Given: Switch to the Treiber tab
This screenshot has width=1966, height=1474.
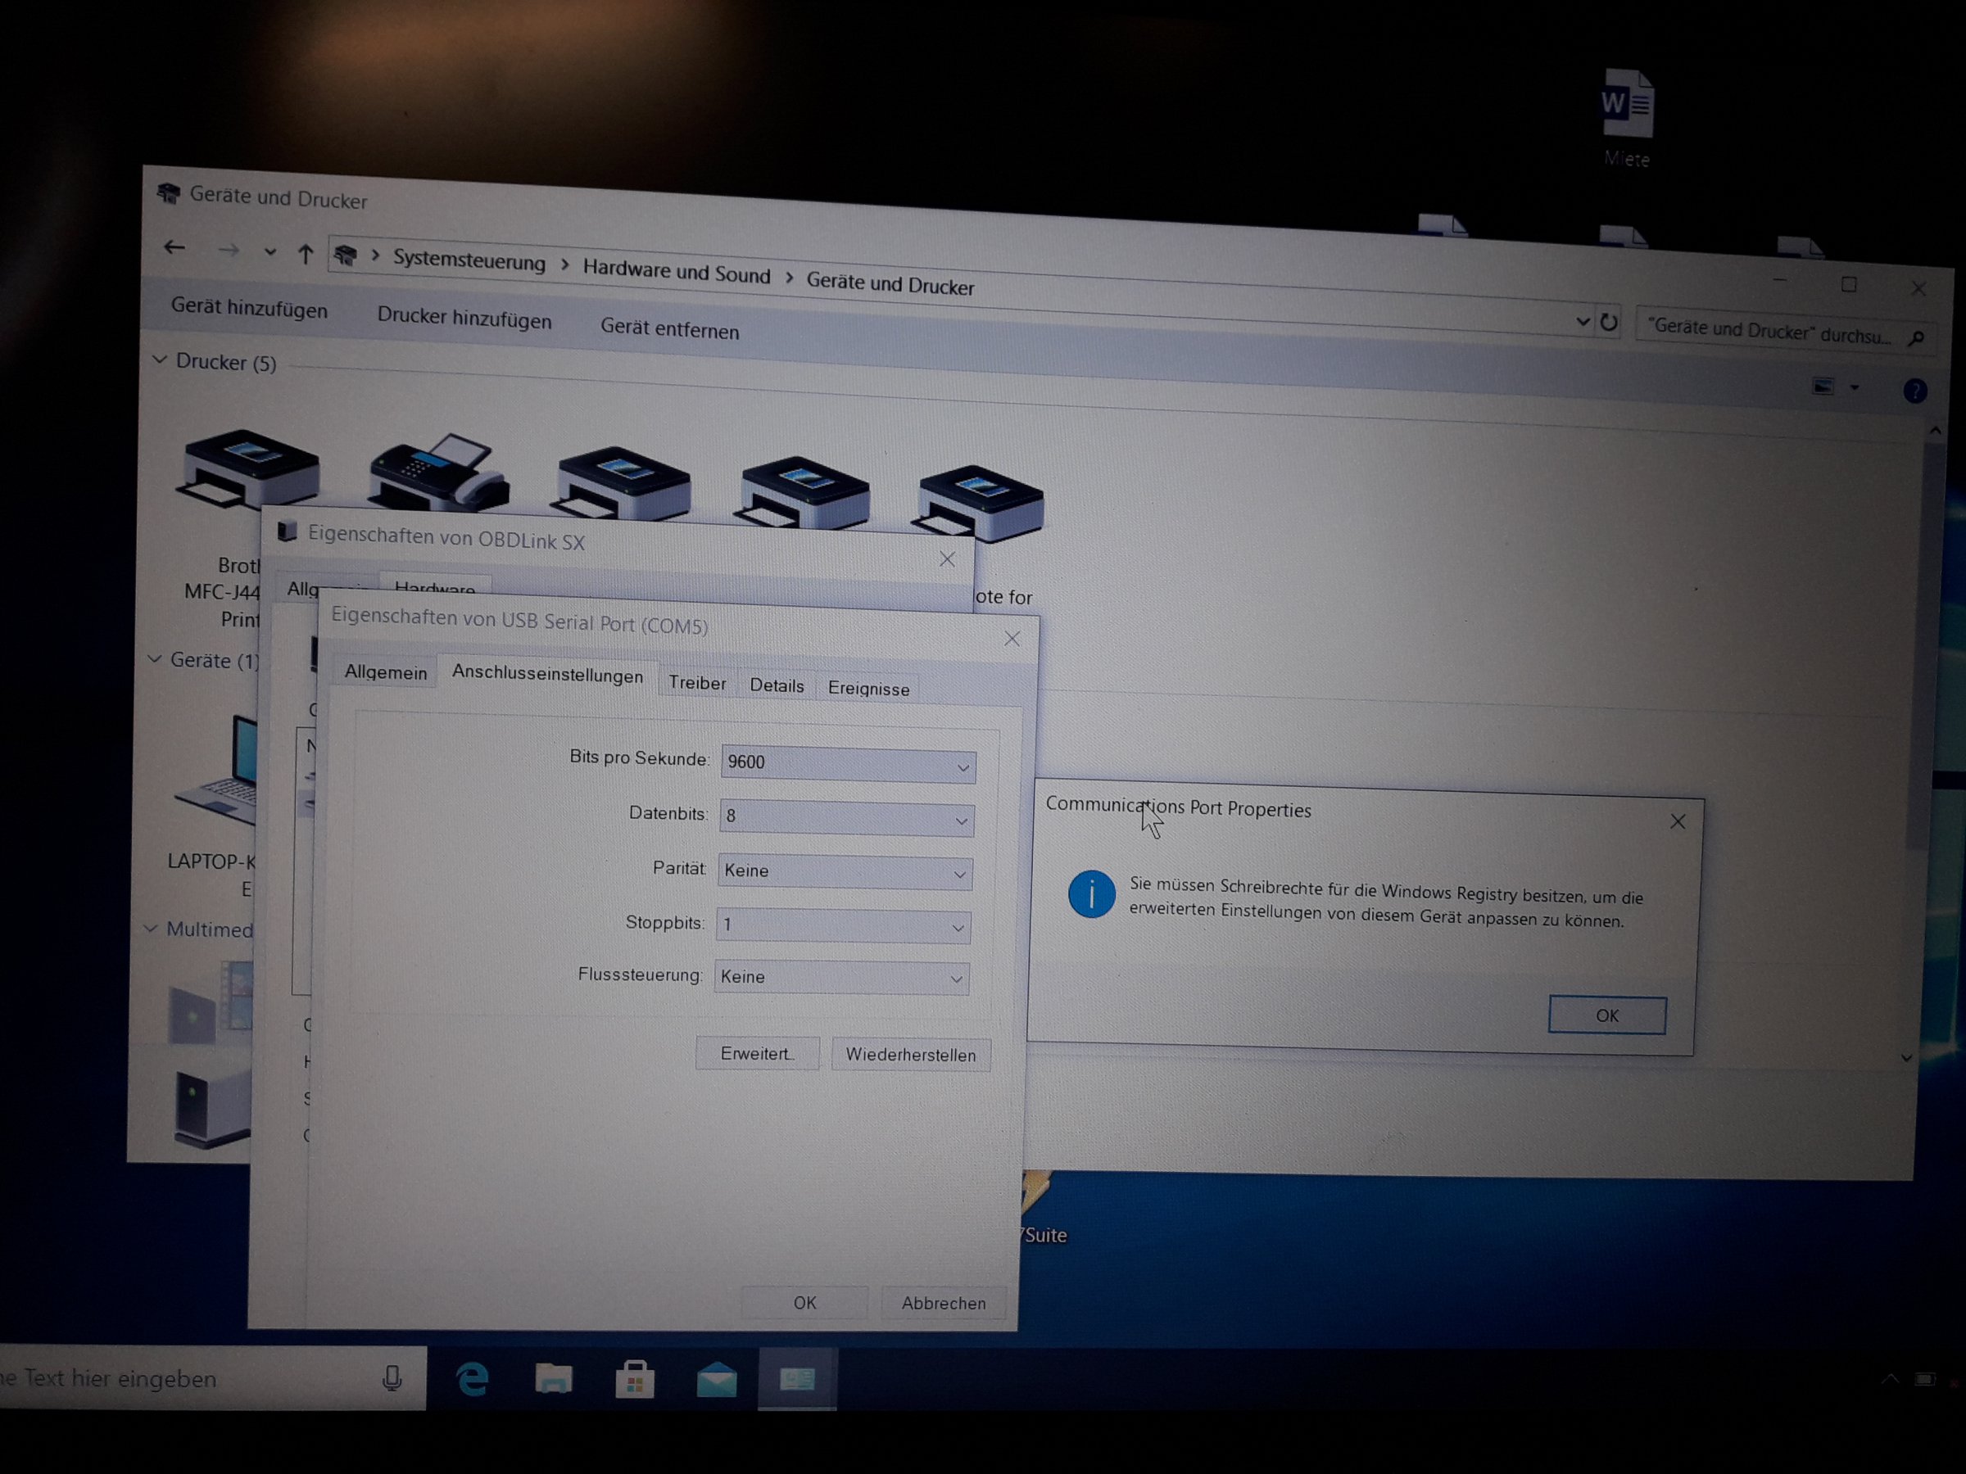Looking at the screenshot, I should point(697,682).
